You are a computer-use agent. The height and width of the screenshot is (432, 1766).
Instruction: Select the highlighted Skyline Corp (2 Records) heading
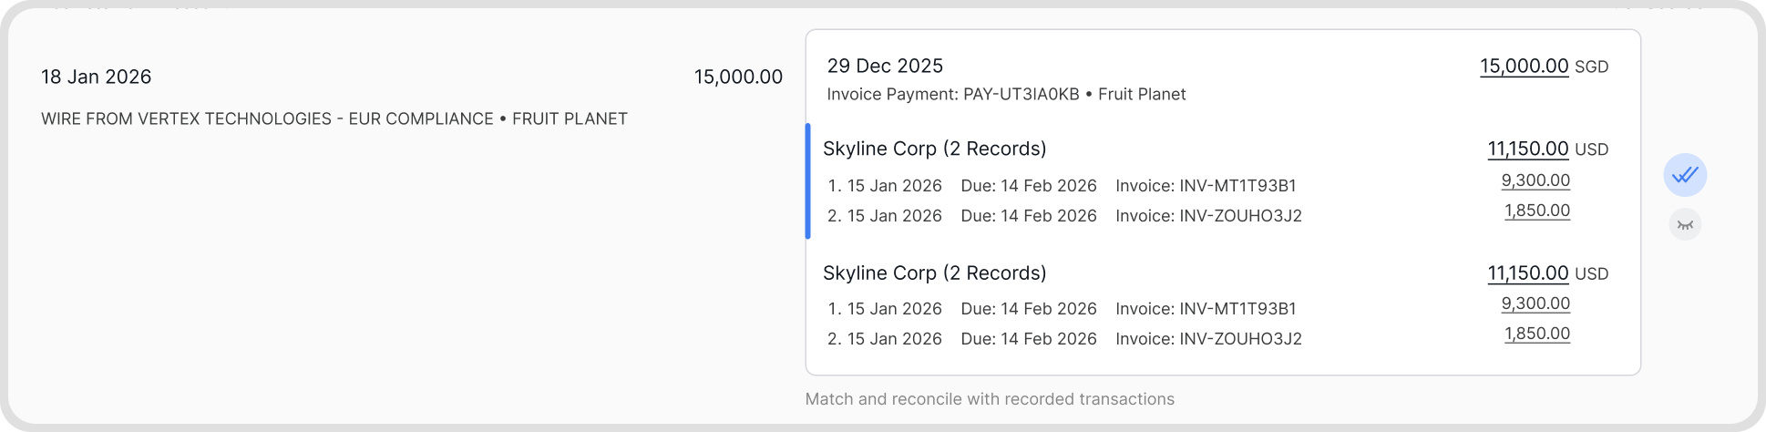click(934, 149)
